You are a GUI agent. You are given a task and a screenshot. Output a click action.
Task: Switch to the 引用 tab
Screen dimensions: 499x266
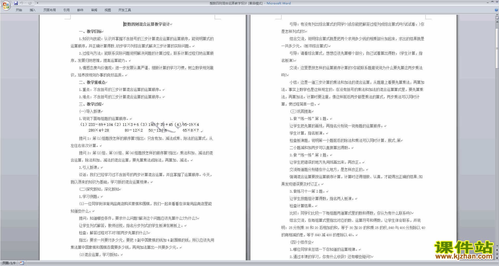pos(66,10)
